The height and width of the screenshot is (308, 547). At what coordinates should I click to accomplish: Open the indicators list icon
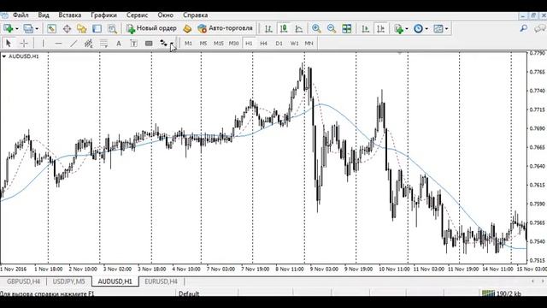(398, 28)
